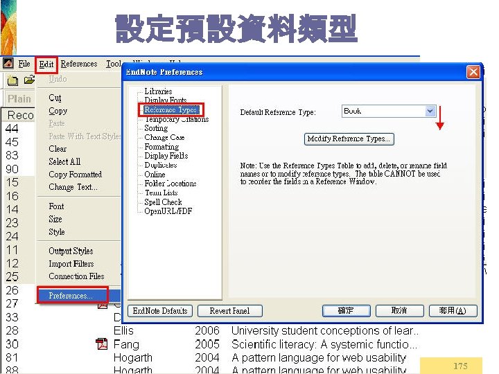The height and width of the screenshot is (374, 499).
Task: Select the Hogarth 2004 row numbered 81
Action: (x=211, y=358)
